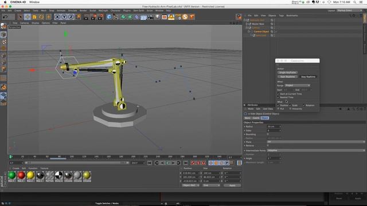The width and height of the screenshot is (367, 206).
Task: Open the Range dropdown in Cappuccino
Action: (x=298, y=85)
